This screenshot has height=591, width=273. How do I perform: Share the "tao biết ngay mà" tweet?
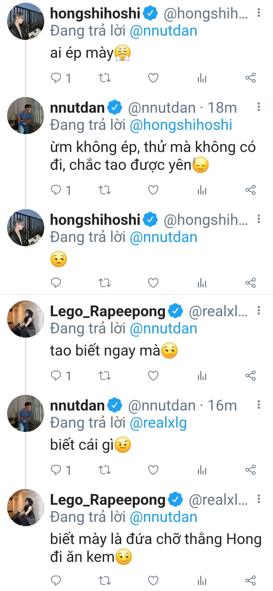coord(251,376)
